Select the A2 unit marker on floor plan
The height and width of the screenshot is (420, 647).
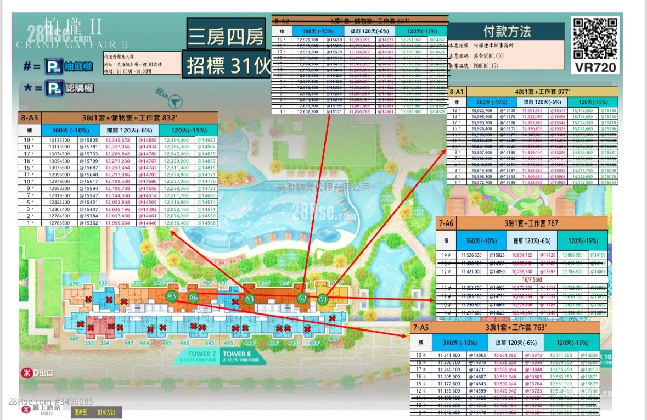(302, 298)
